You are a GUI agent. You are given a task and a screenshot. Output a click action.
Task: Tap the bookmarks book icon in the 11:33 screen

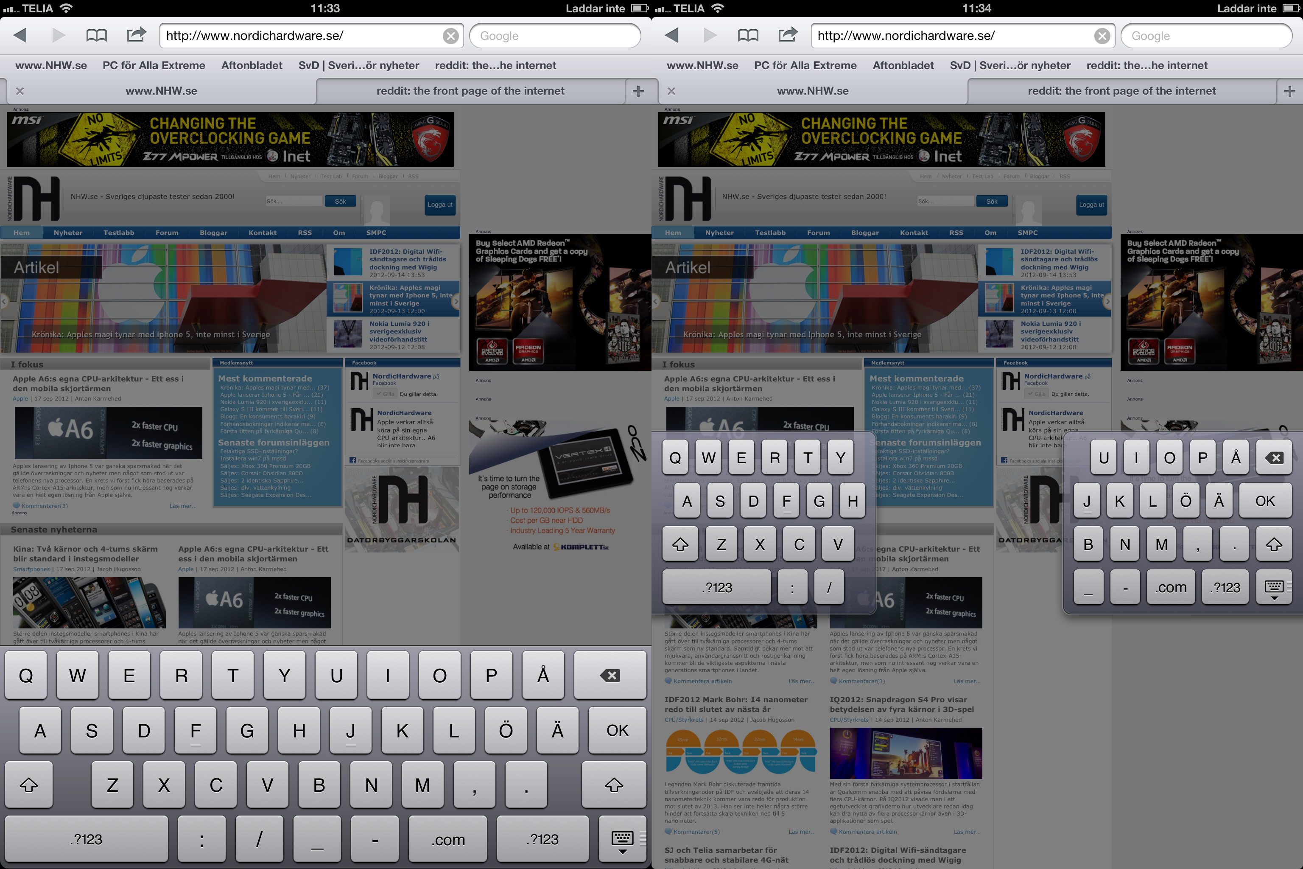click(96, 36)
